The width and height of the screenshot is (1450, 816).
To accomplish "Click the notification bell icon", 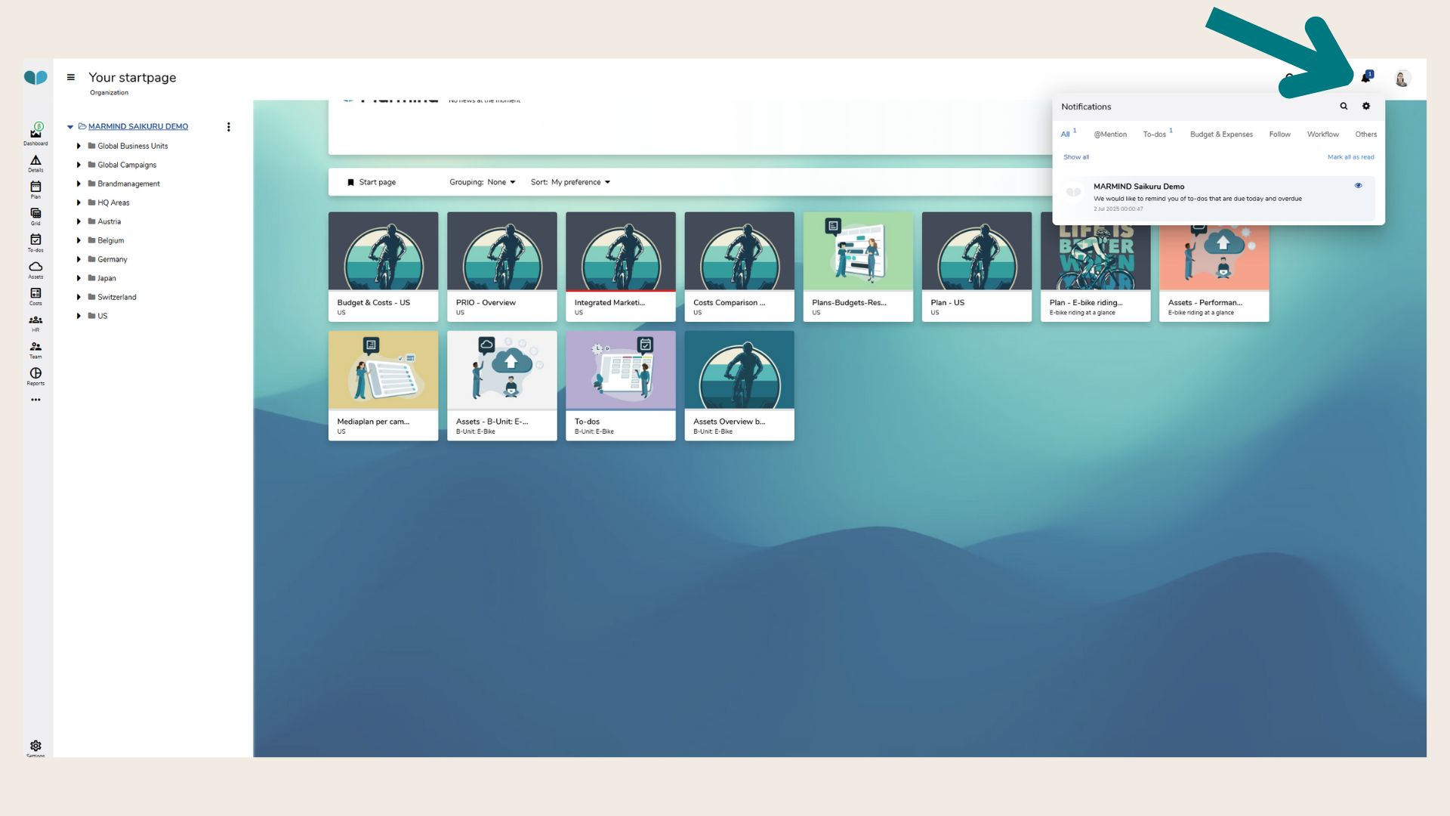I will [1365, 78].
